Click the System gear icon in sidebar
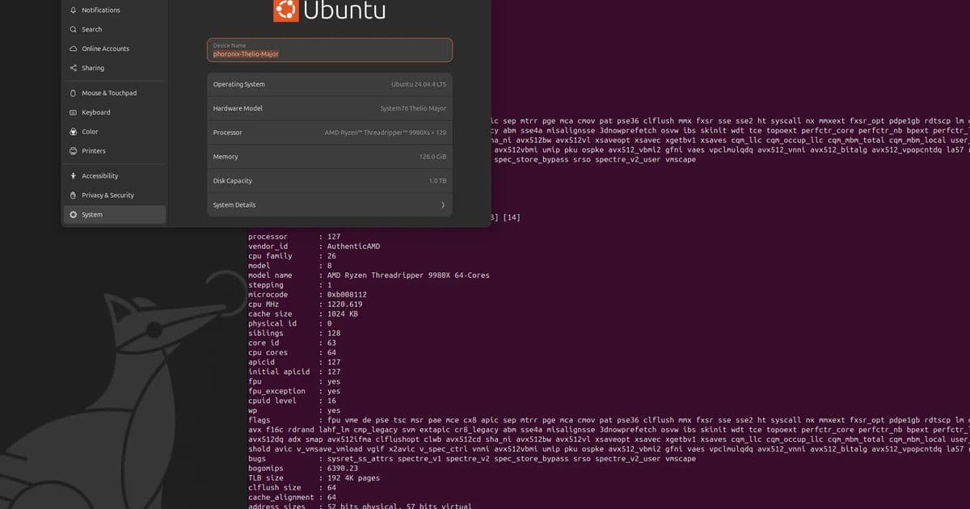 [x=74, y=215]
